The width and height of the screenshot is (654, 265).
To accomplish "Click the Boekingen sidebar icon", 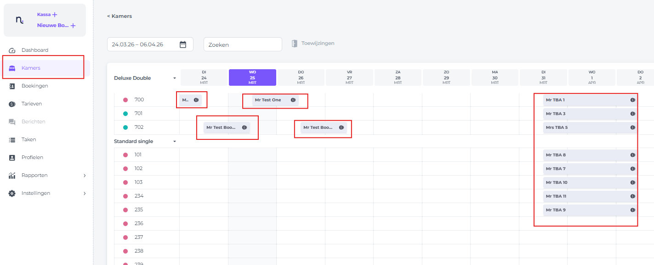I will tap(12, 86).
